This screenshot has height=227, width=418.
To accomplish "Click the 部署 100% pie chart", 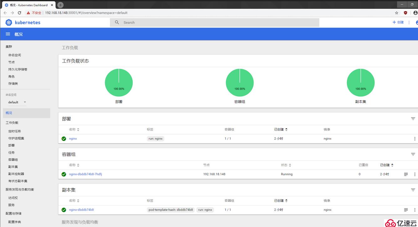I will [119, 83].
